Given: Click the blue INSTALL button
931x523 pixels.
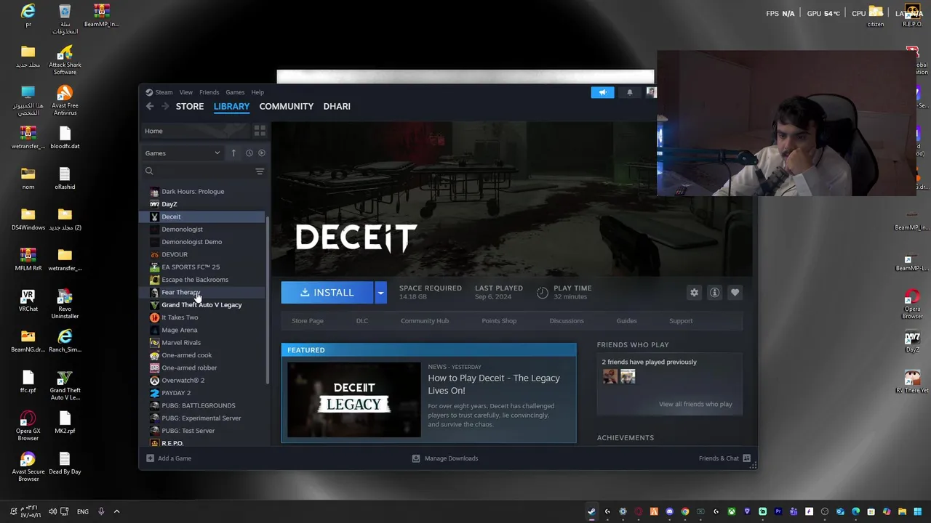Looking at the screenshot, I should pos(327,293).
